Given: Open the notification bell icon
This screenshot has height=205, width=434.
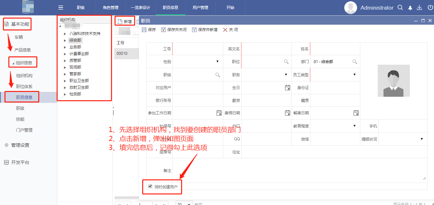Looking at the screenshot, I should pyautogui.click(x=410, y=8).
